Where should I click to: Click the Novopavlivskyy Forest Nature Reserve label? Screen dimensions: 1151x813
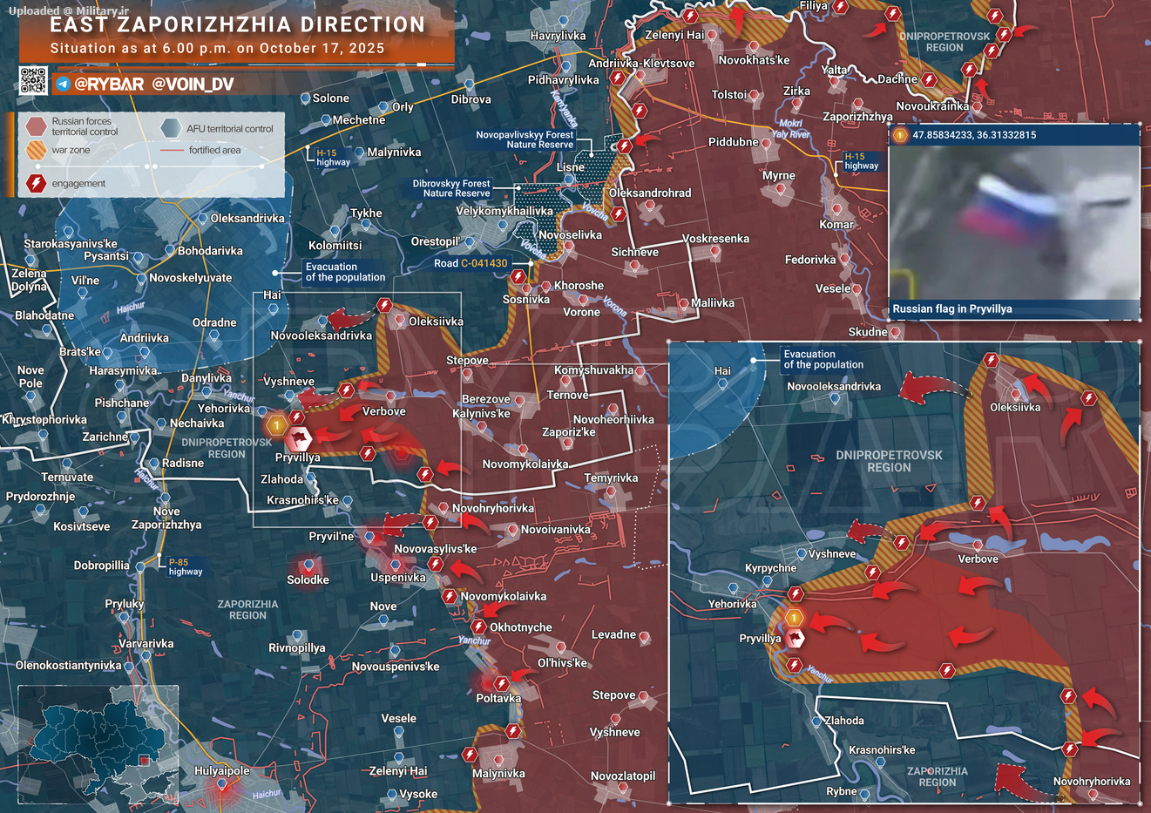point(525,139)
